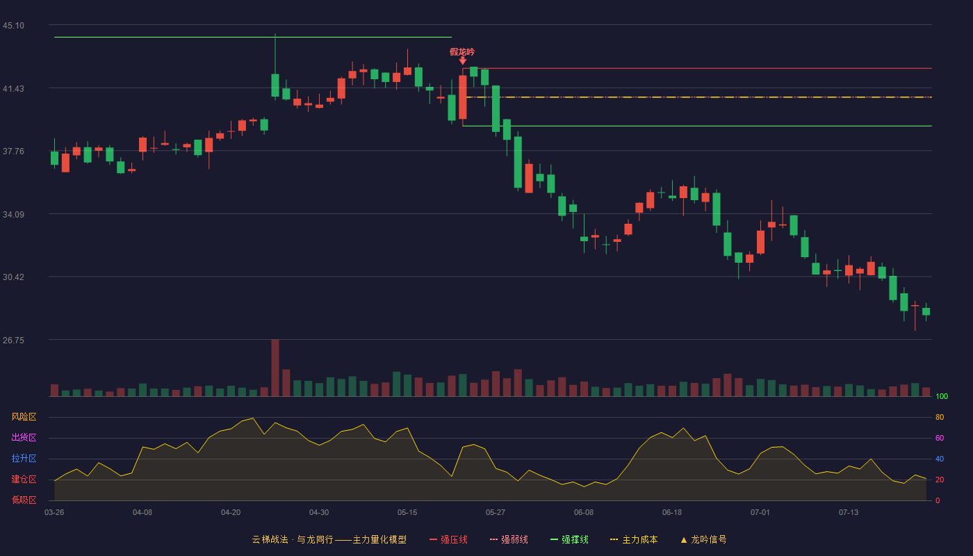Select the red 强压线 resistance line

pos(697,68)
